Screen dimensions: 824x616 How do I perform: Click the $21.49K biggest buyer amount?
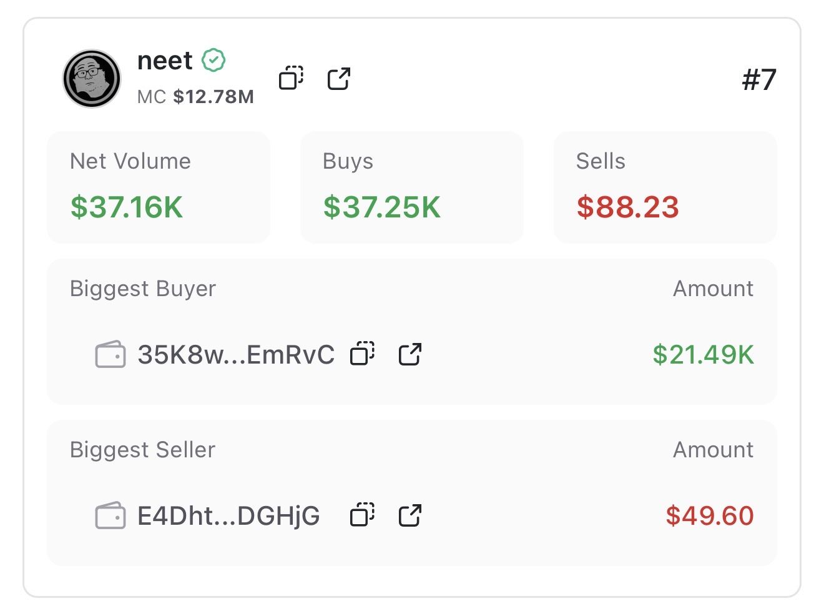[x=703, y=354]
